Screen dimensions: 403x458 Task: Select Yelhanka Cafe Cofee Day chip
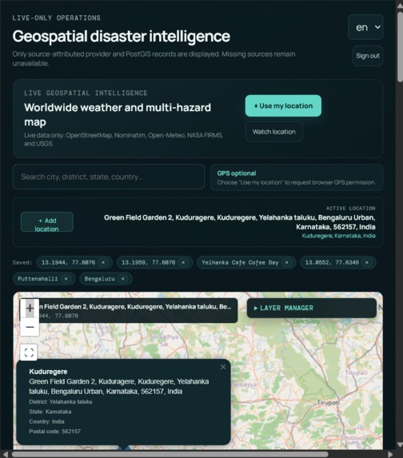(240, 262)
